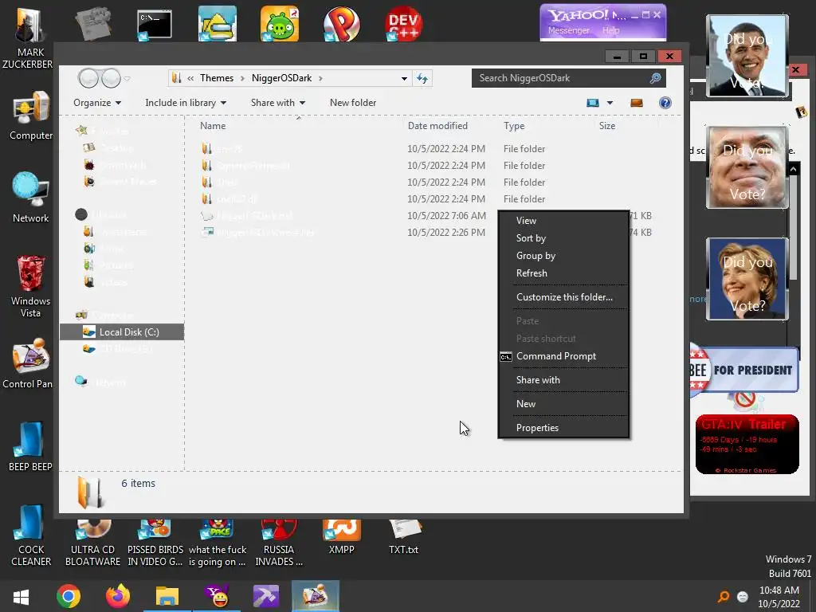Open Share with in the context menu
The height and width of the screenshot is (612, 816).
click(x=563, y=380)
